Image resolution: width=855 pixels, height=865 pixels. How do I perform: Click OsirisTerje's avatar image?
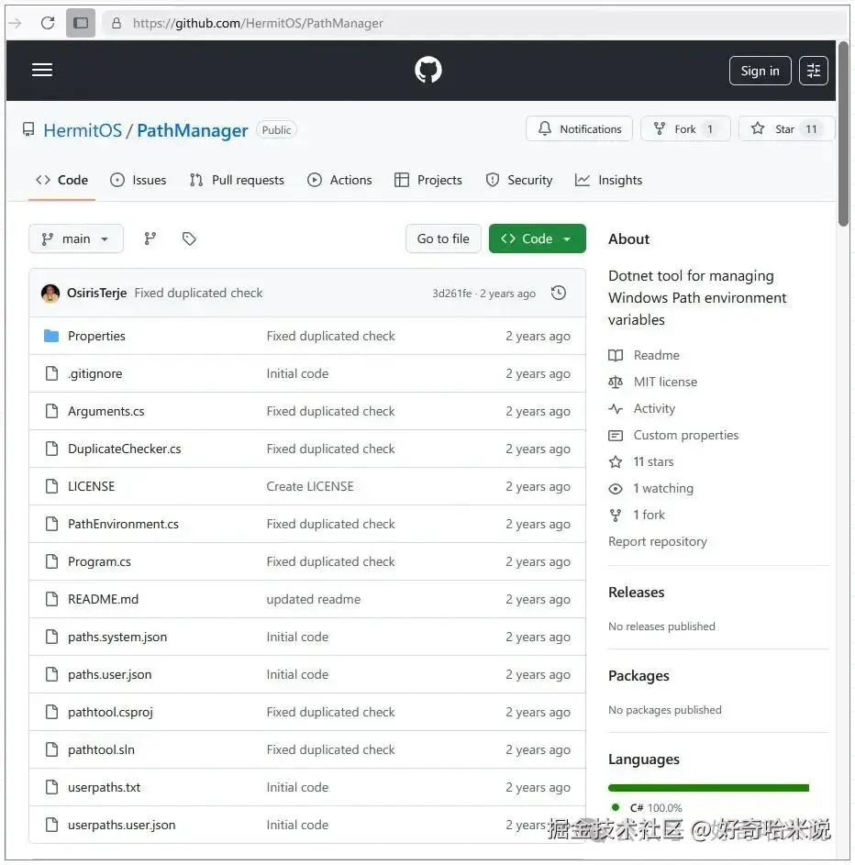50,293
